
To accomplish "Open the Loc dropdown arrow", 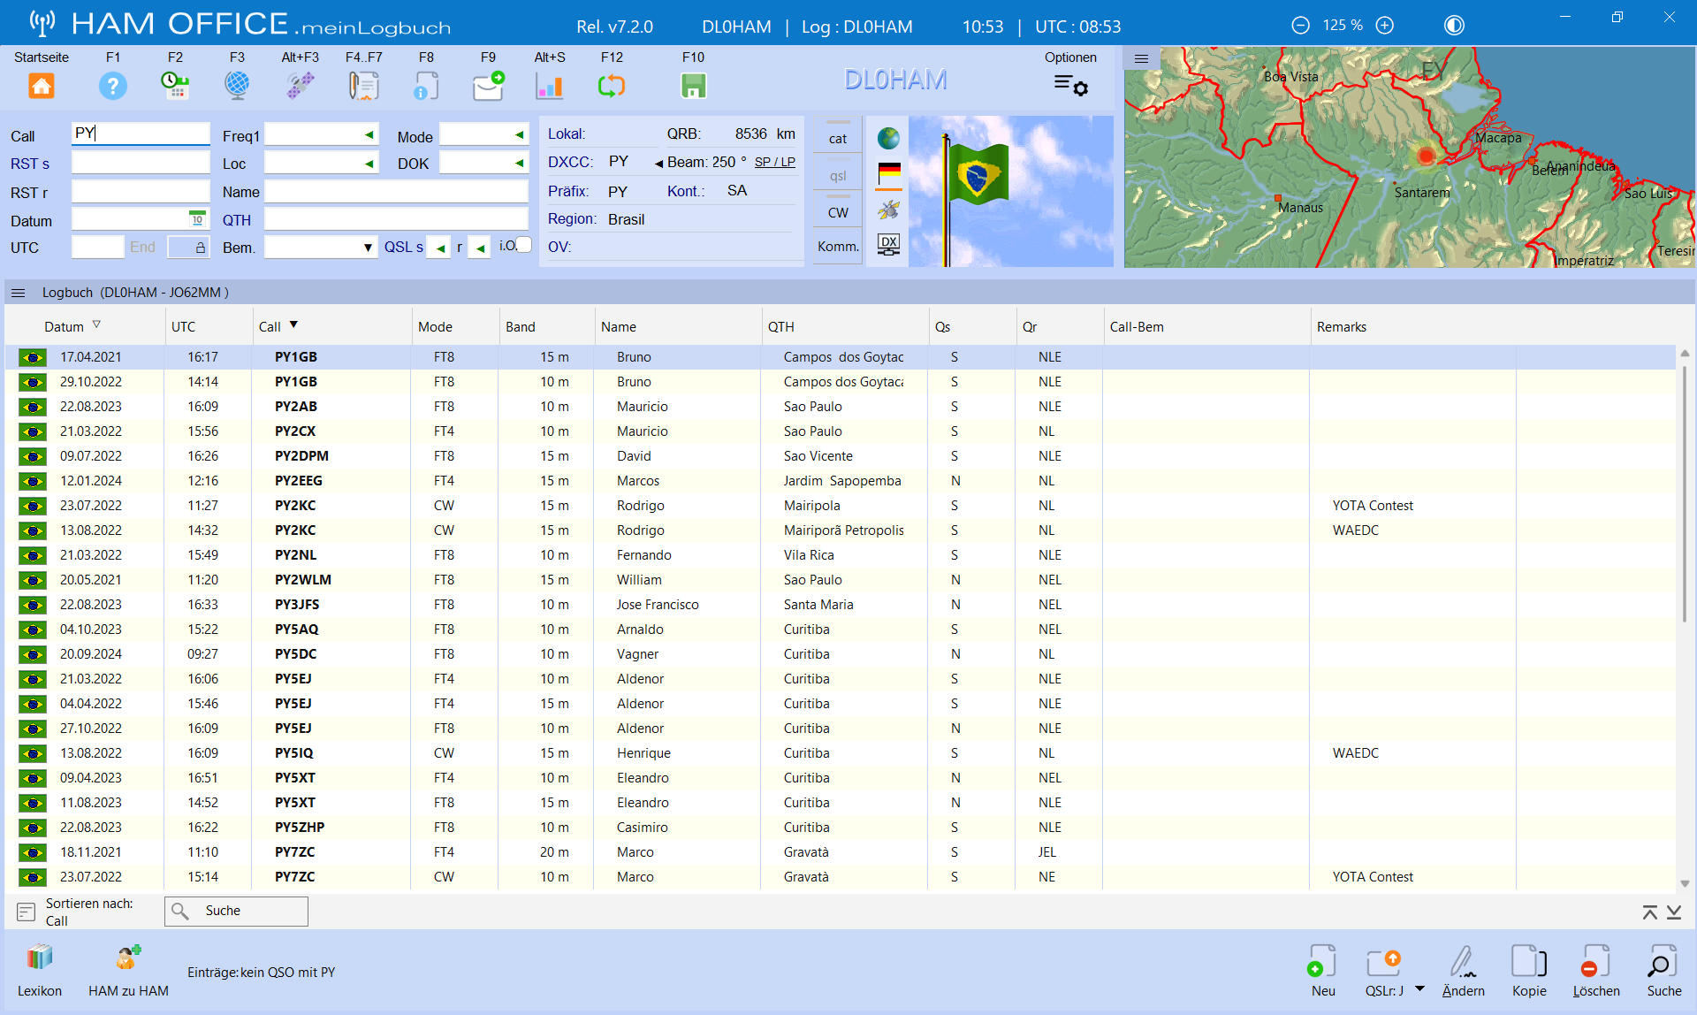I will tap(369, 164).
